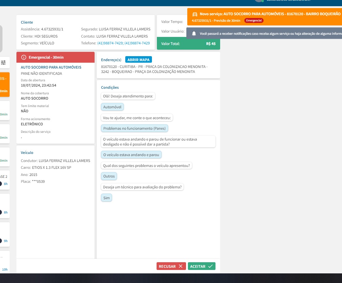This screenshot has height=283, width=342.
Task: Select the Sim answer chip
Action: point(106,198)
